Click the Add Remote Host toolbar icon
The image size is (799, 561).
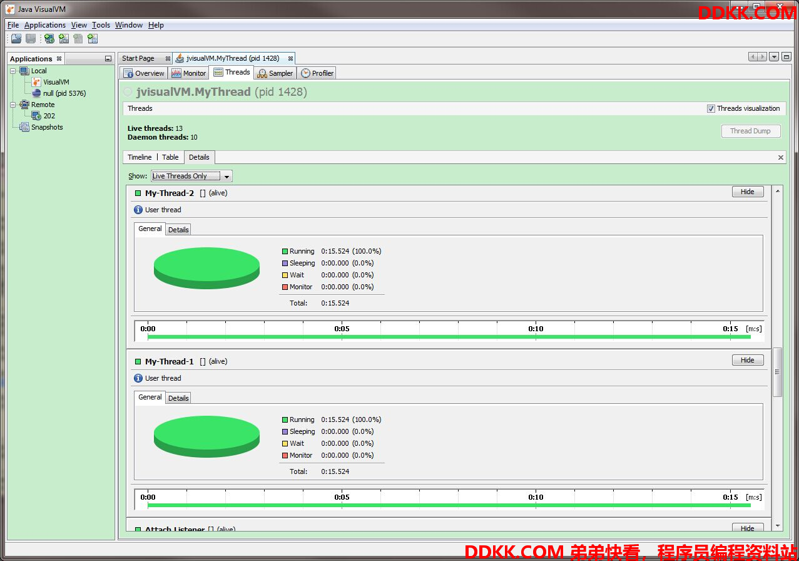(49, 39)
